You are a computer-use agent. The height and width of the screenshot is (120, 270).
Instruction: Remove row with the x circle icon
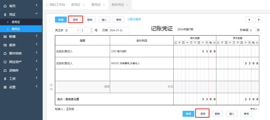(x=51, y=89)
